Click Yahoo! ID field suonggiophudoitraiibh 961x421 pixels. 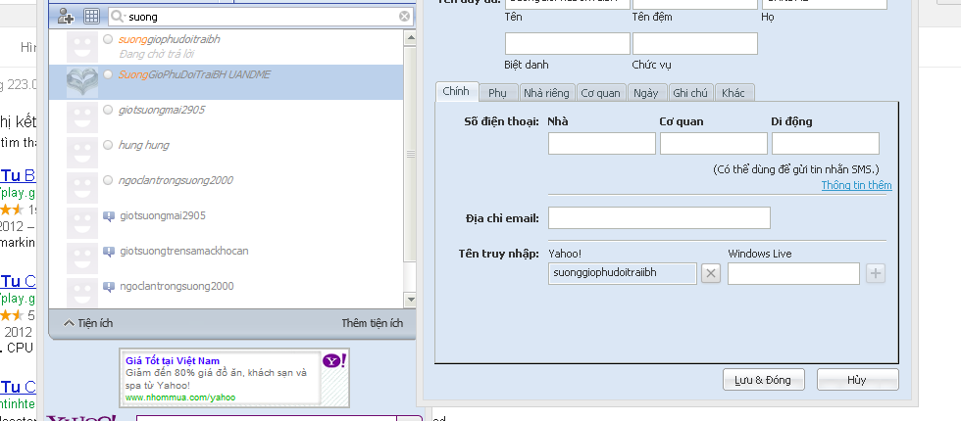tap(623, 273)
